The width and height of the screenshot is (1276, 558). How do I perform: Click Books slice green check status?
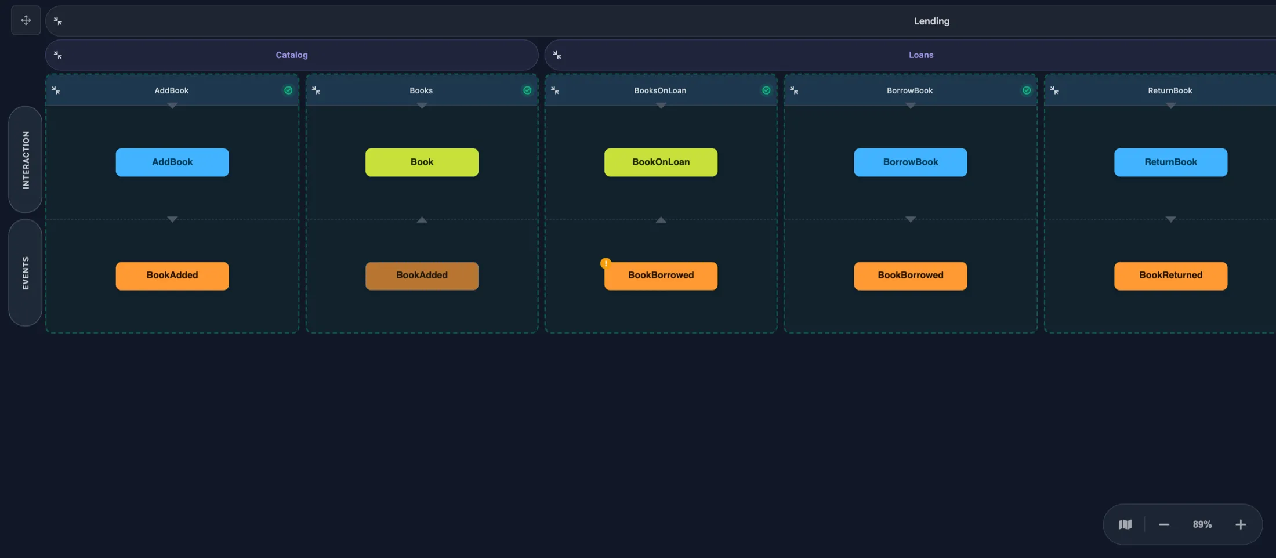(x=527, y=90)
